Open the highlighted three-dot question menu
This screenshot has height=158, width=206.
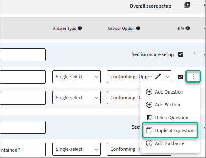194,77
